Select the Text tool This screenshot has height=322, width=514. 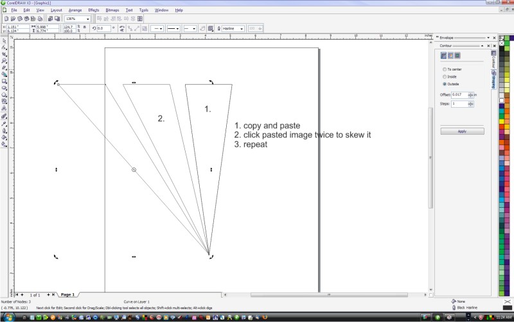tap(4, 108)
